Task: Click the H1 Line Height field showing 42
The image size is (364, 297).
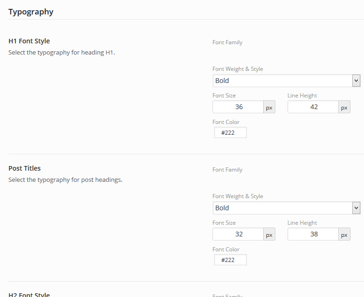Action: 313,107
